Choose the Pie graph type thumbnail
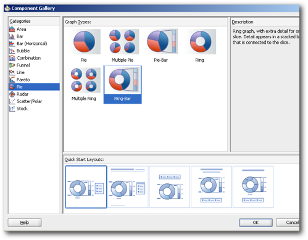 [x=85, y=41]
